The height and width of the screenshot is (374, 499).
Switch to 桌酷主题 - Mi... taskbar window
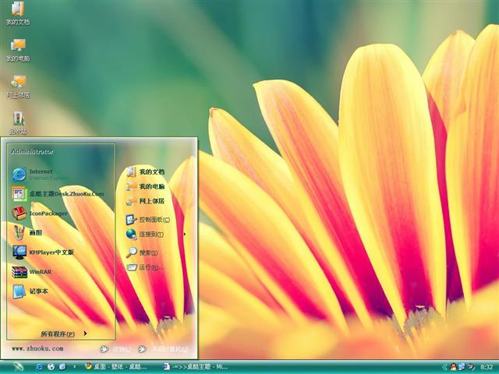tap(196, 367)
